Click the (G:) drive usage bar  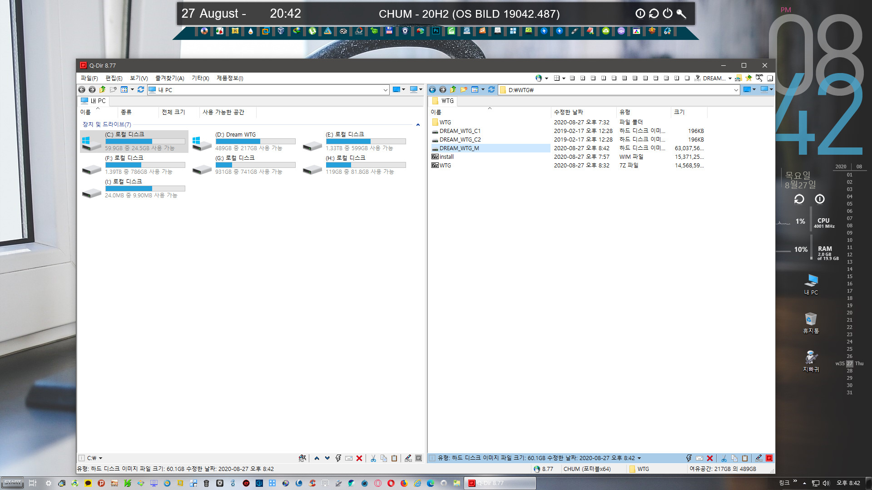coord(255,165)
